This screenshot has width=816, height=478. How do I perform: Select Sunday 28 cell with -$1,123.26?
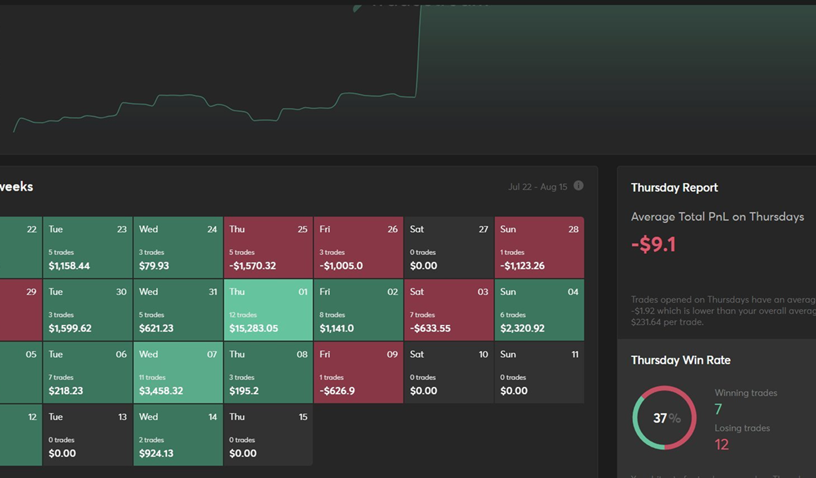point(539,247)
